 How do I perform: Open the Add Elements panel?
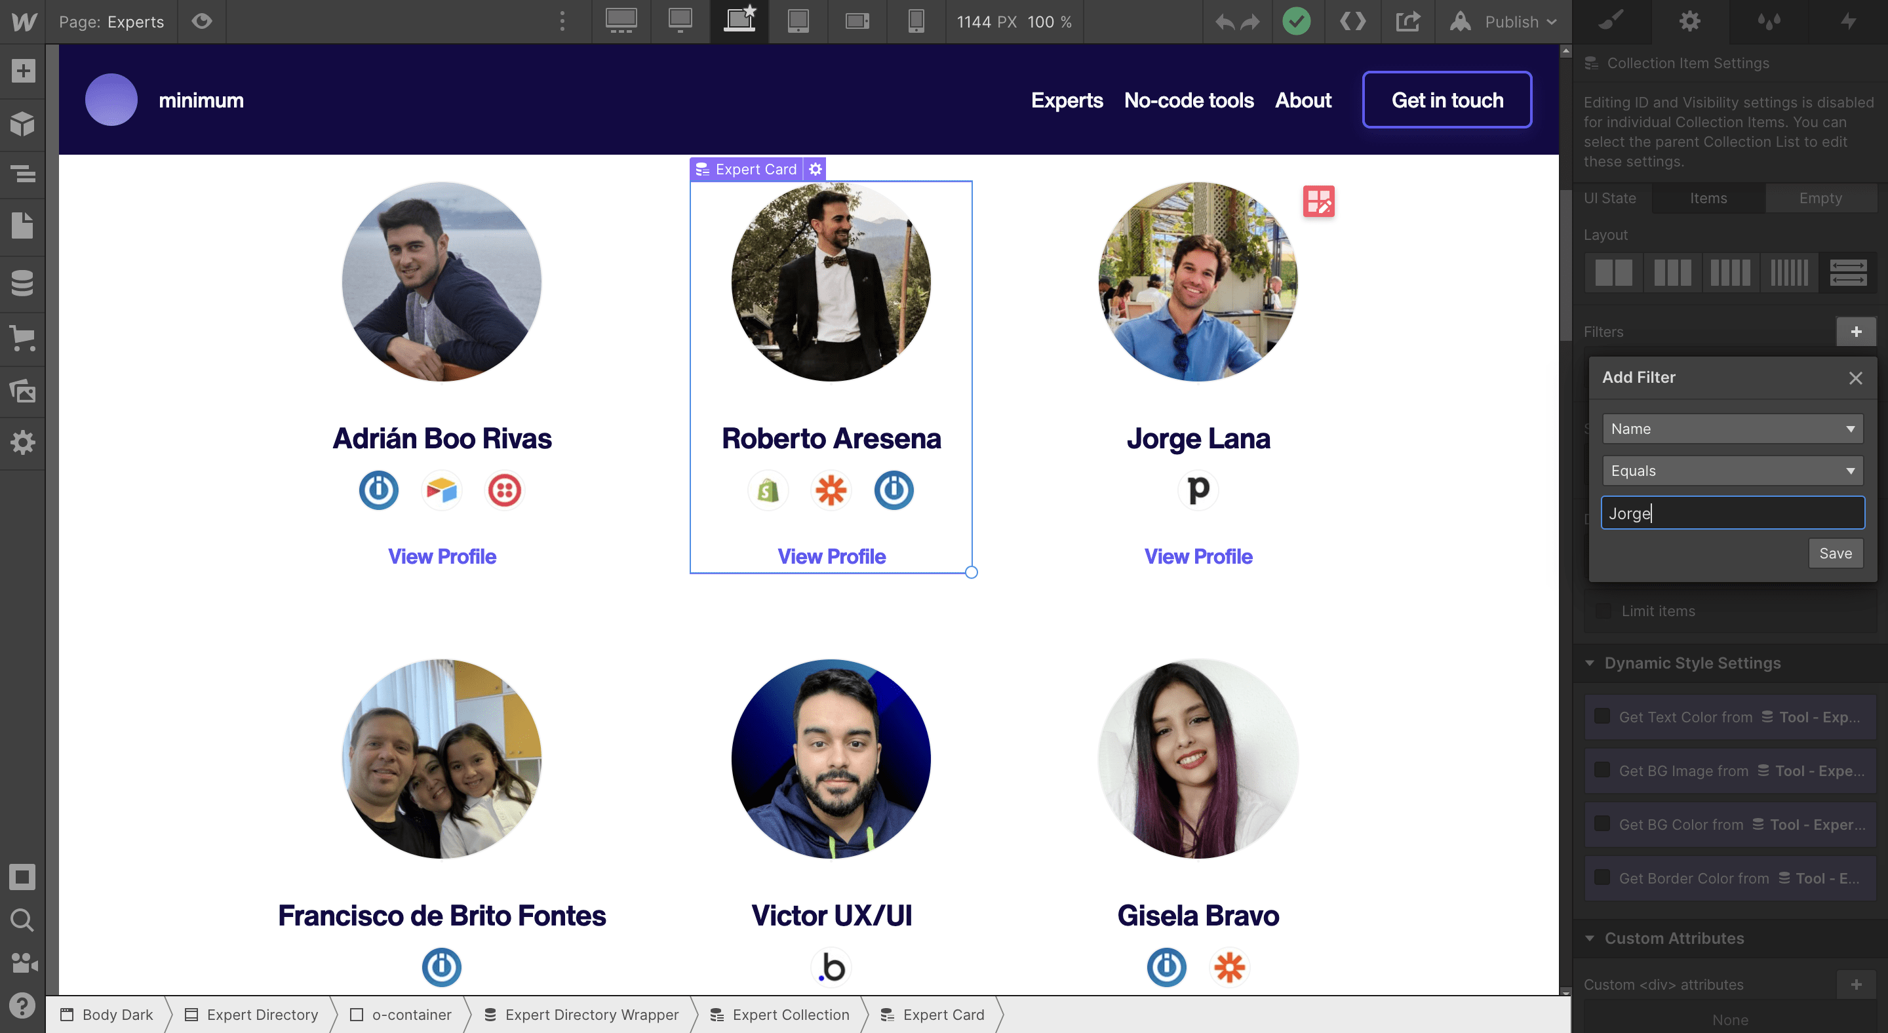click(23, 71)
